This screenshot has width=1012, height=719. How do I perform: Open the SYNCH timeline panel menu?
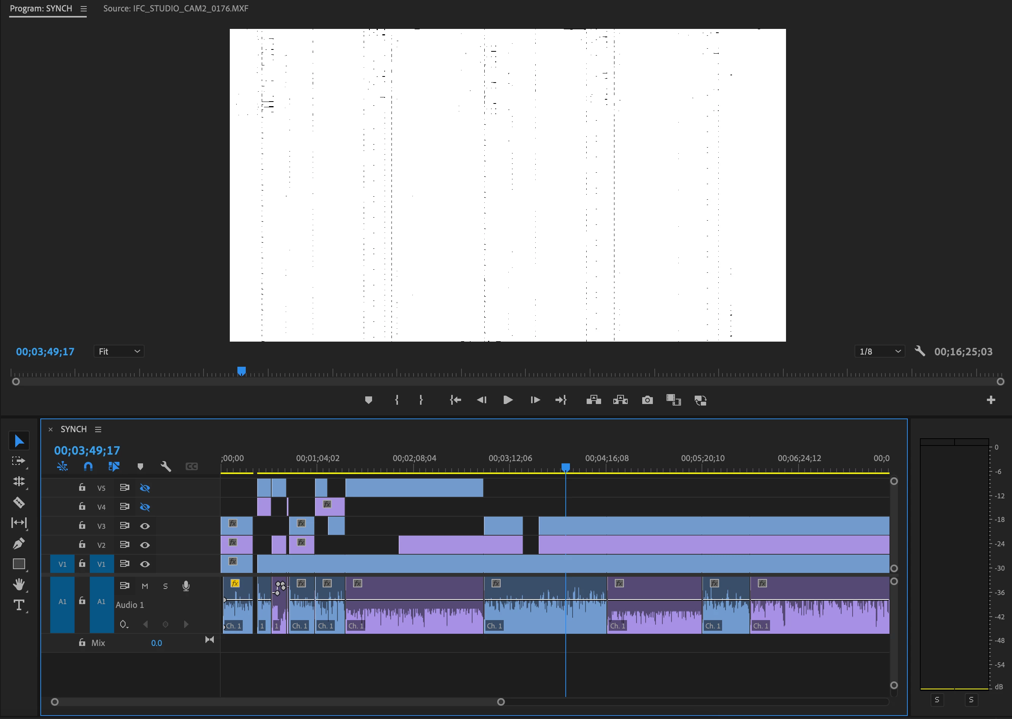[98, 429]
